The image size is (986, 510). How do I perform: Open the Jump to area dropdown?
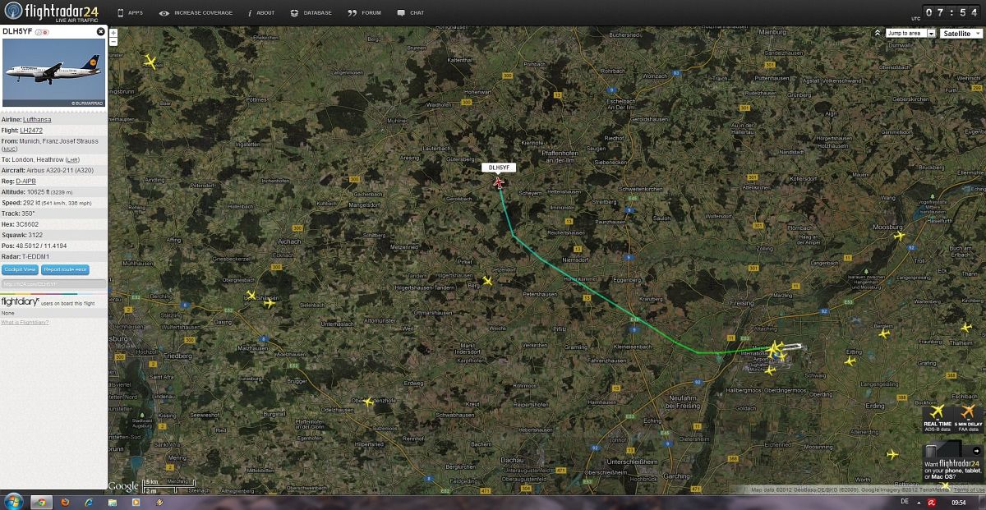click(x=910, y=33)
